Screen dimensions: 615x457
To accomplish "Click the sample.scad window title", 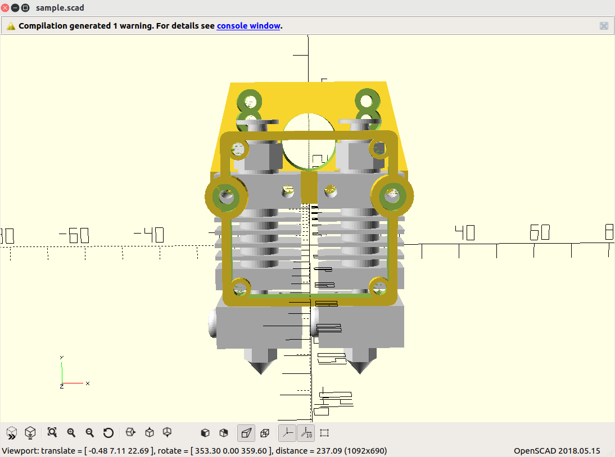I will click(60, 8).
